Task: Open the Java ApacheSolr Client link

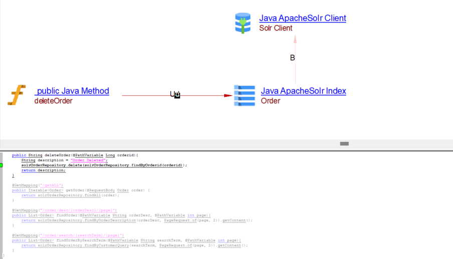Action: click(x=302, y=18)
